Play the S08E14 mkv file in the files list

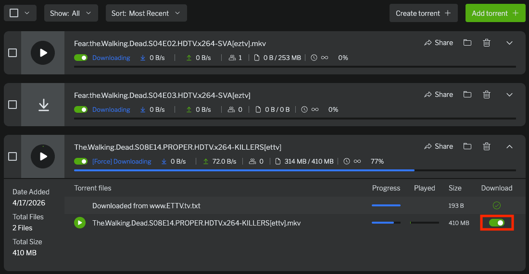pyautogui.click(x=80, y=223)
